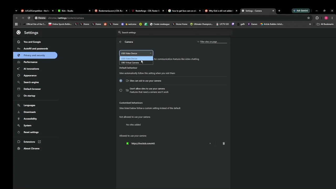Image resolution: width=336 pixels, height=189 pixels.
Task: Click https://live.kick.com:443 site entry
Action: tap(143, 144)
